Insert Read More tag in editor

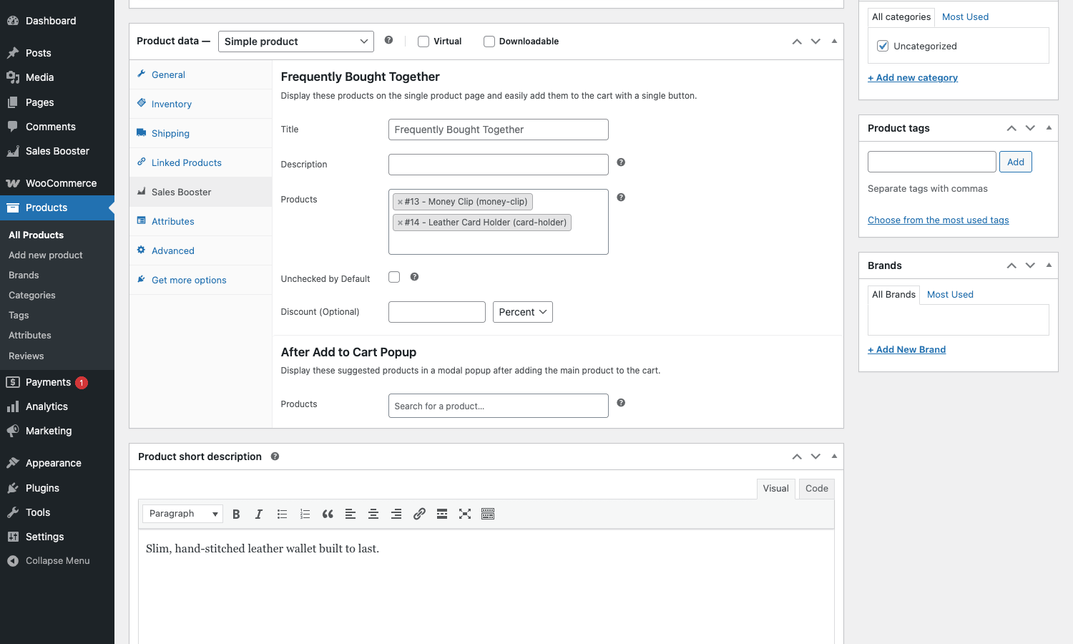[x=442, y=514]
